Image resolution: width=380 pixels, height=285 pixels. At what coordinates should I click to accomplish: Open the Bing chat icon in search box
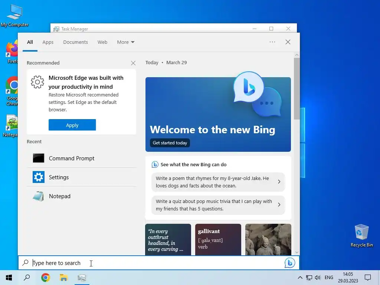point(289,263)
